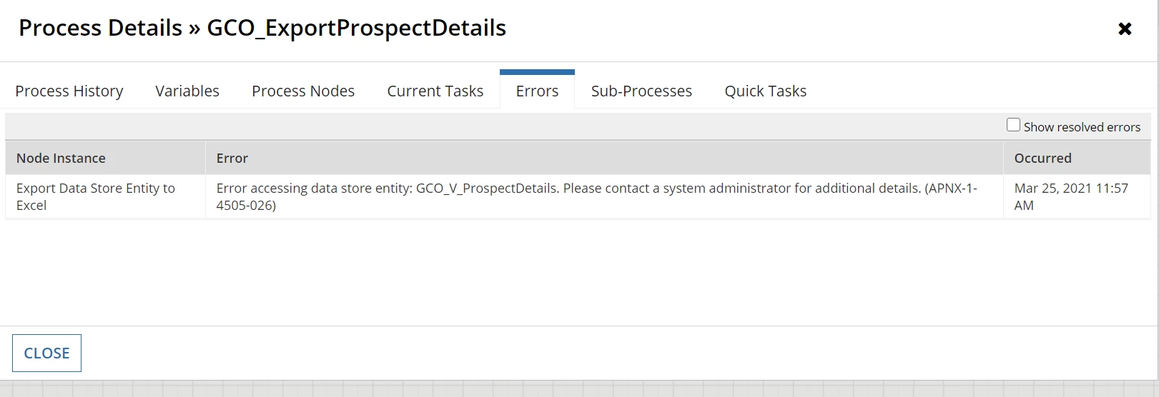
Task: Open the Quick Tasks tab
Action: [766, 91]
